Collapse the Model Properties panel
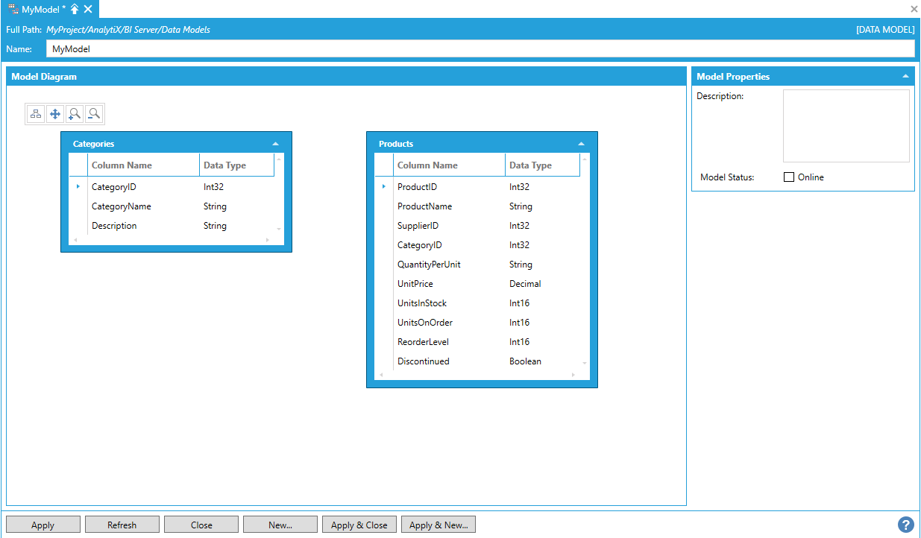The image size is (921, 538). tap(905, 77)
